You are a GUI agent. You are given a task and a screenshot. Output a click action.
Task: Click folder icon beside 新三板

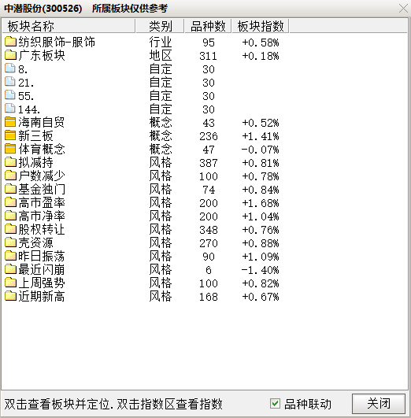10,135
